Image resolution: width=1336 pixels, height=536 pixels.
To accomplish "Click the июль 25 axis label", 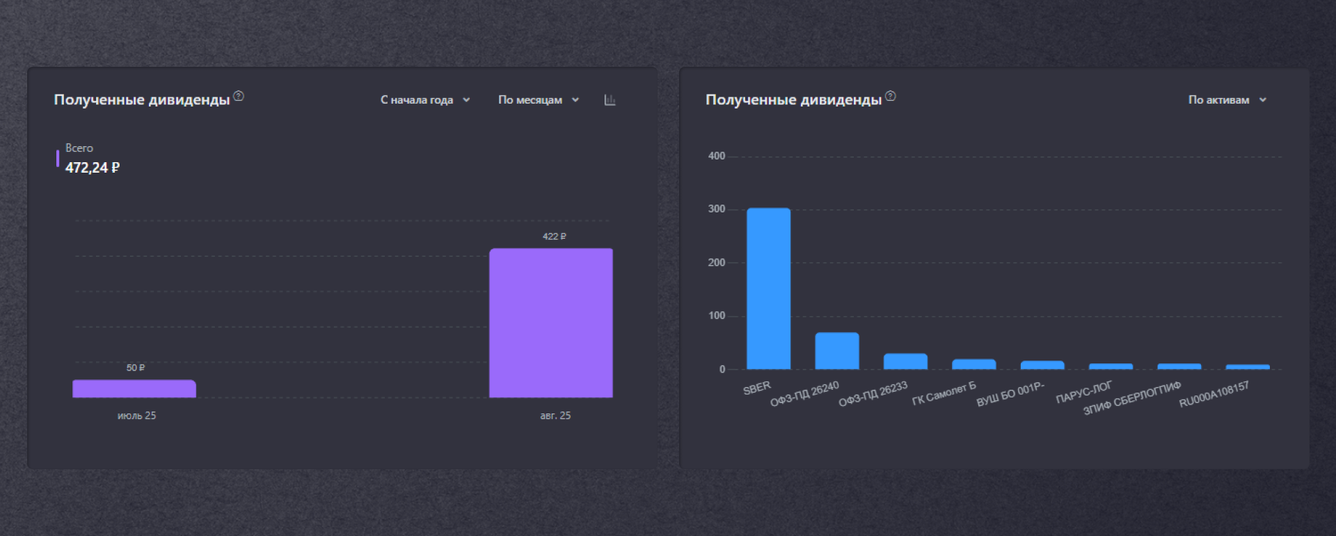I will [x=136, y=416].
